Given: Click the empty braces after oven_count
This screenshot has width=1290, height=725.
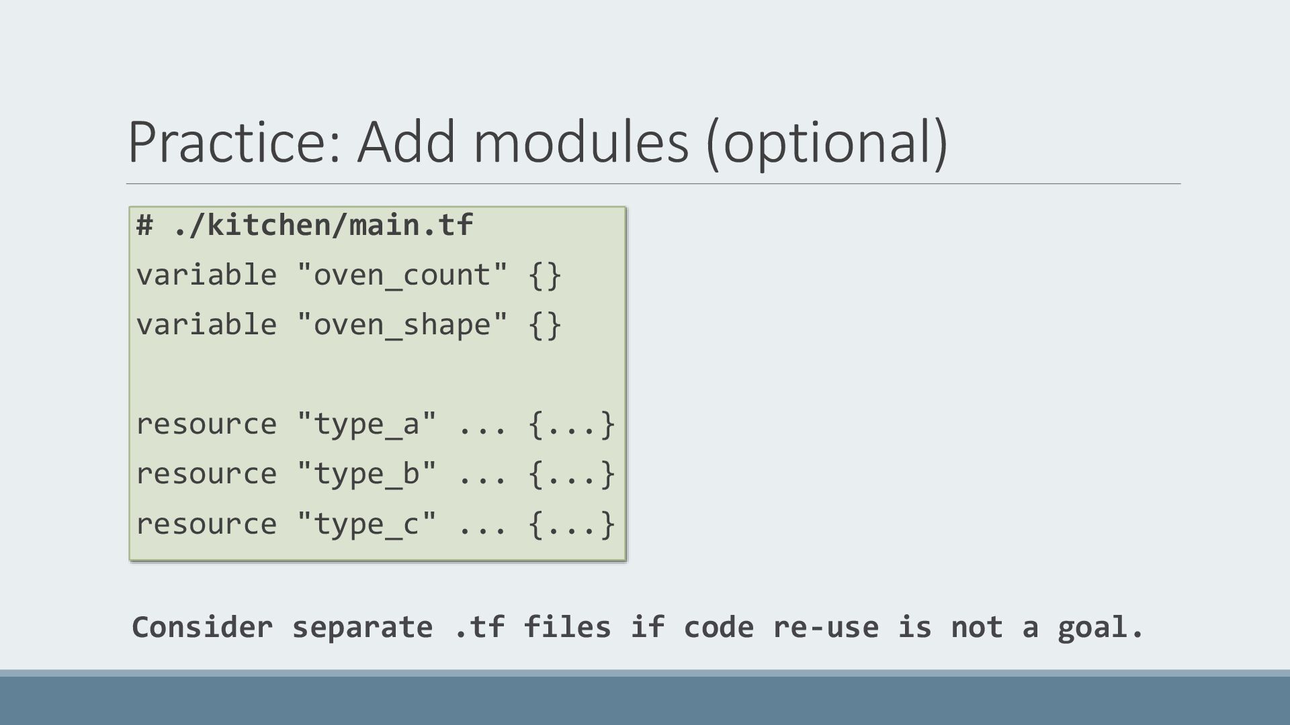Looking at the screenshot, I should click(x=545, y=275).
